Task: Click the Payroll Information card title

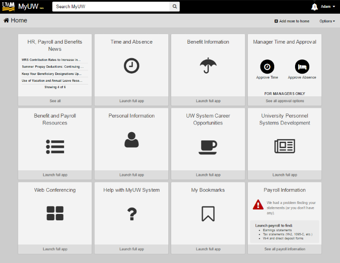Action: point(285,190)
